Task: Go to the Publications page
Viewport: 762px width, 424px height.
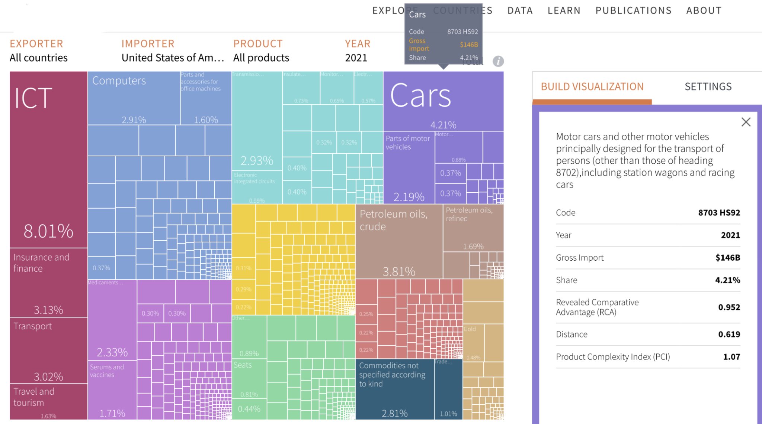Action: tap(633, 10)
